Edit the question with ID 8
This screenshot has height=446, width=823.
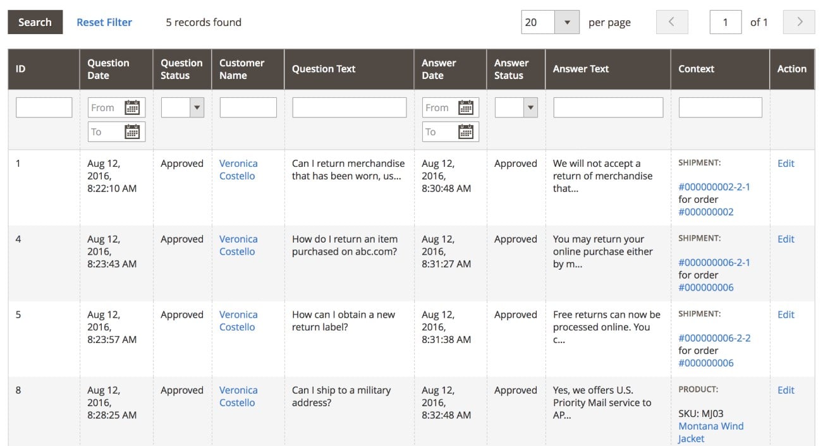[x=786, y=390]
